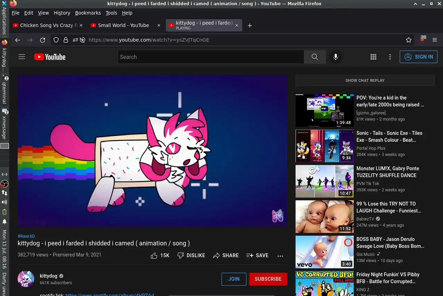
Task: Dislike the kittydog video
Action: [191, 255]
